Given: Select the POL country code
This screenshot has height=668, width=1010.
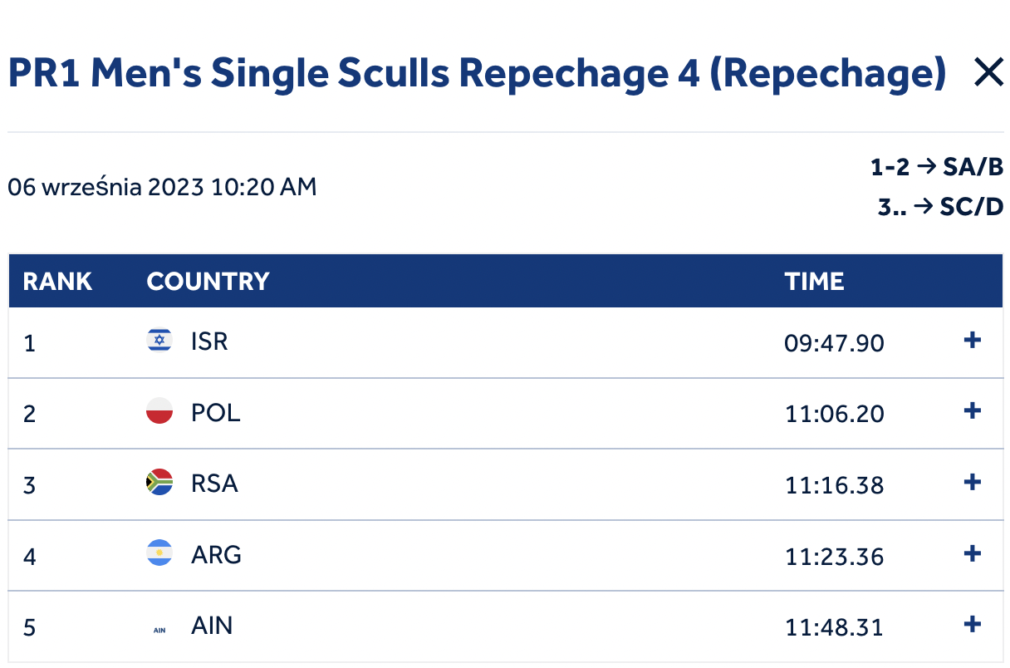Looking at the screenshot, I should [216, 412].
